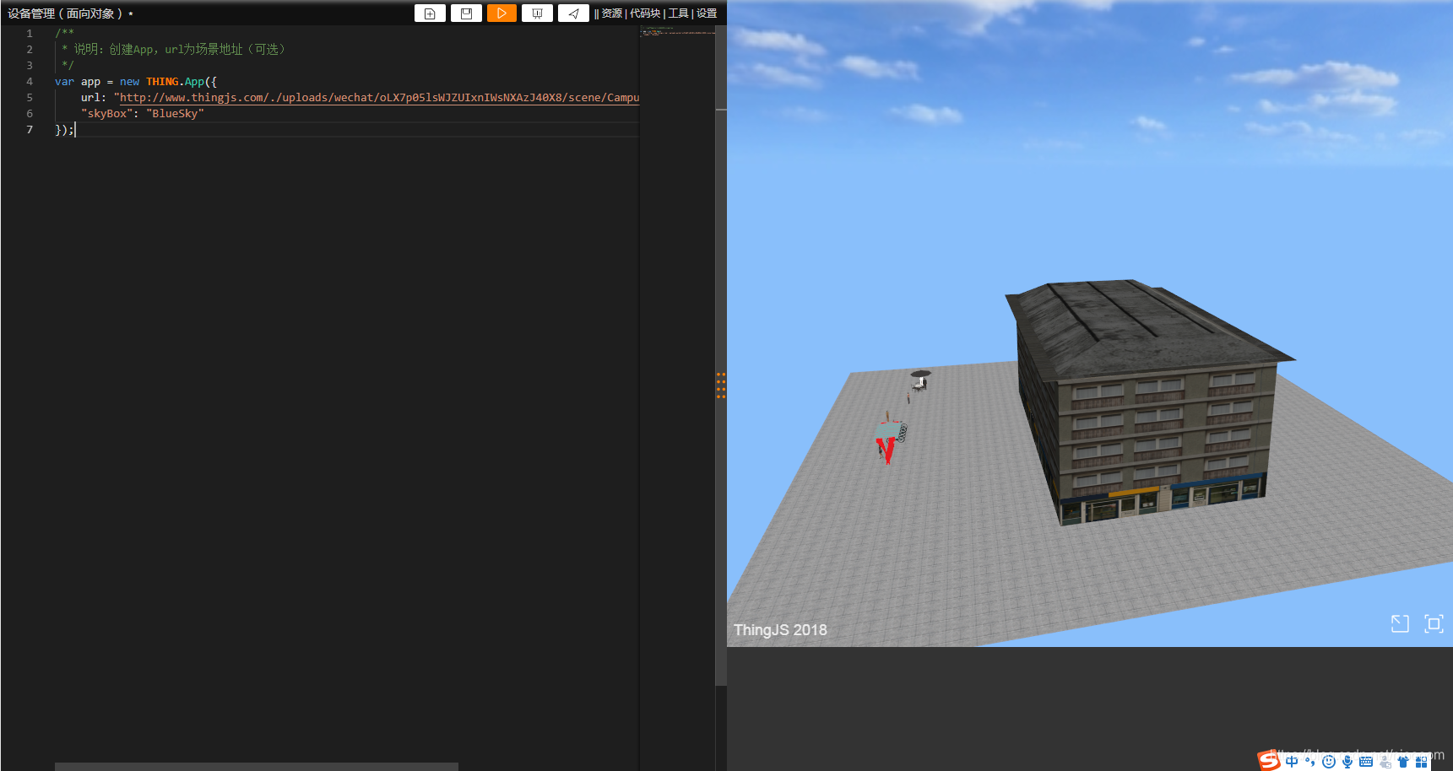Select the 设备管理 file title tab

[x=70, y=13]
